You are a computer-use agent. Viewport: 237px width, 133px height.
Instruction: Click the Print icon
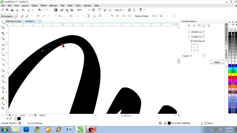(17, 10)
